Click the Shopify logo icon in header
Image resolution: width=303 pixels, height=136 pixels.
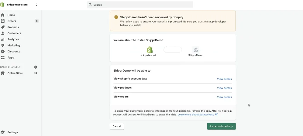click(x=2, y=5)
